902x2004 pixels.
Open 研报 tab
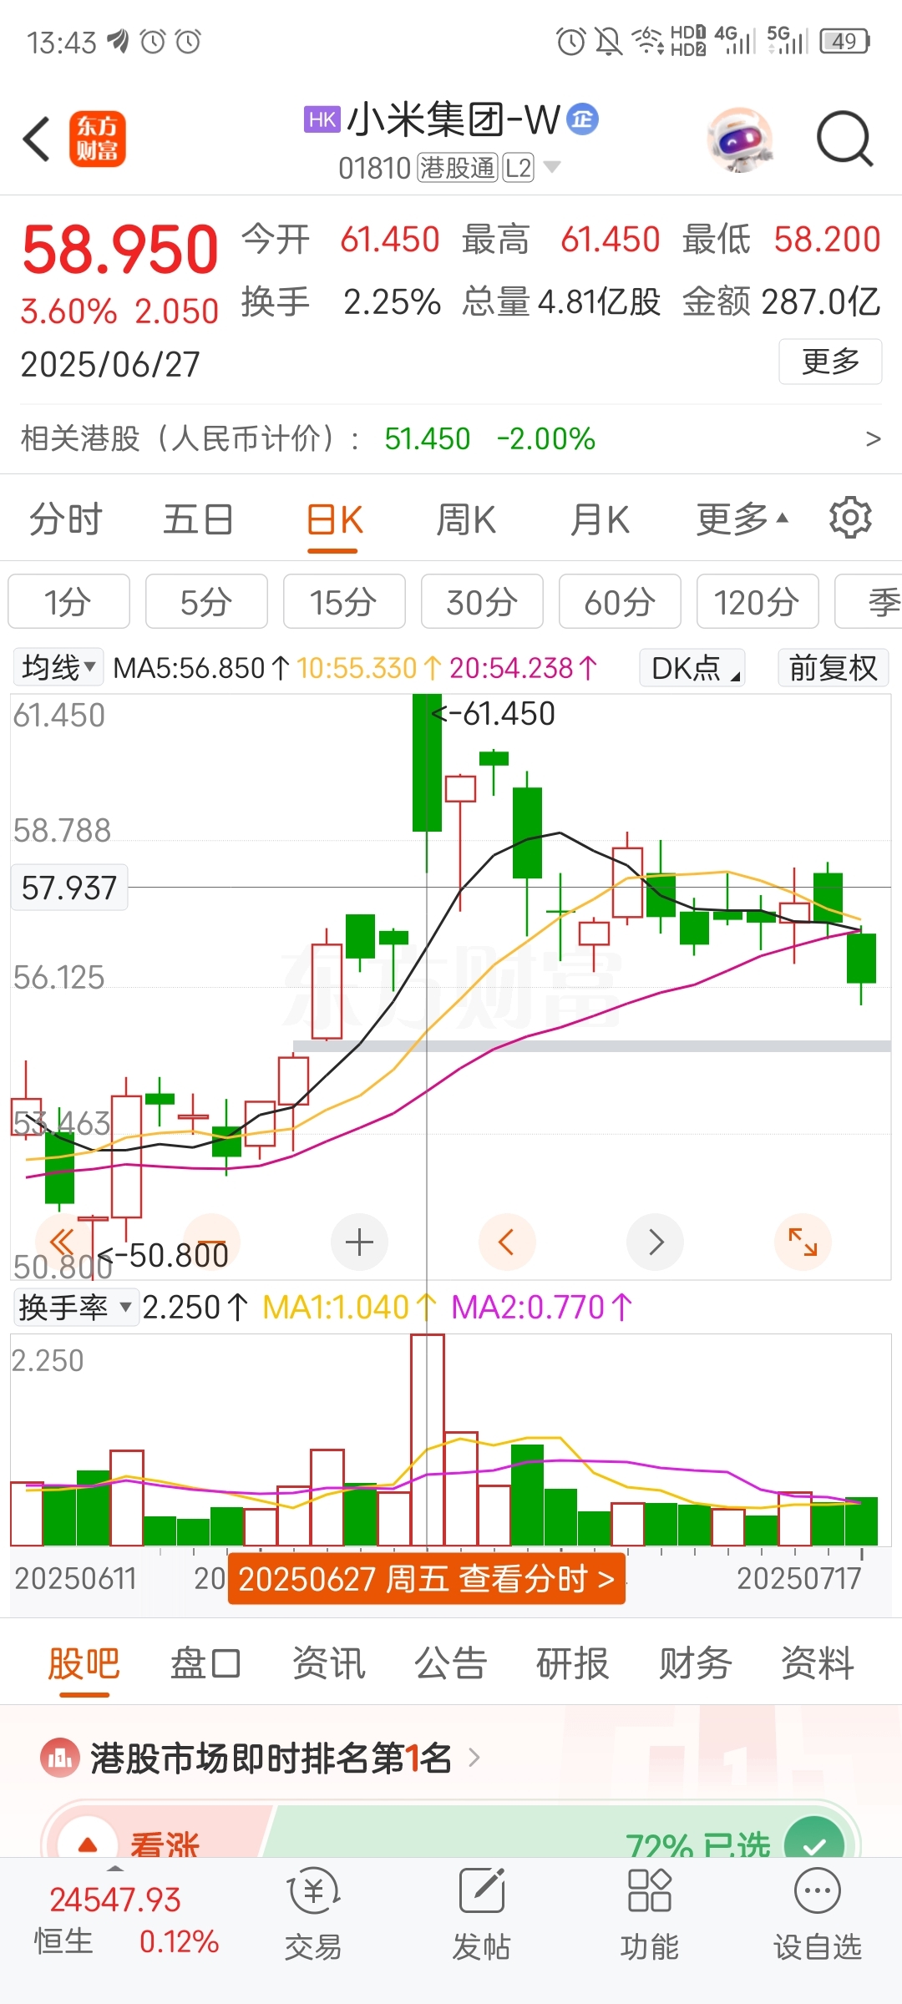click(x=573, y=1663)
